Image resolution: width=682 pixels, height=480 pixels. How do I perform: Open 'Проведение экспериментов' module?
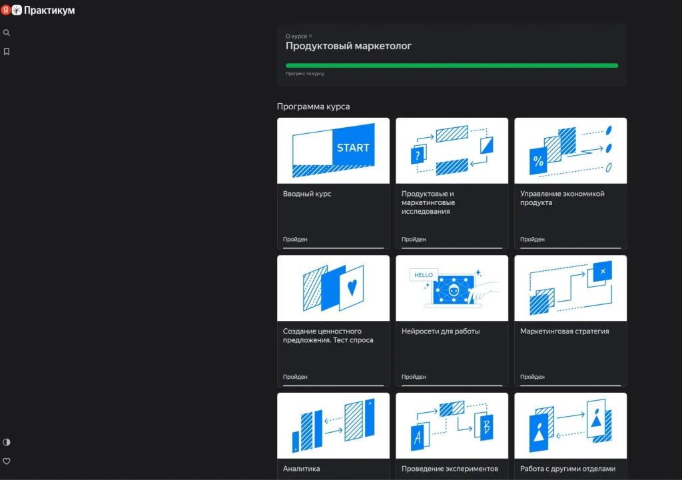450,469
